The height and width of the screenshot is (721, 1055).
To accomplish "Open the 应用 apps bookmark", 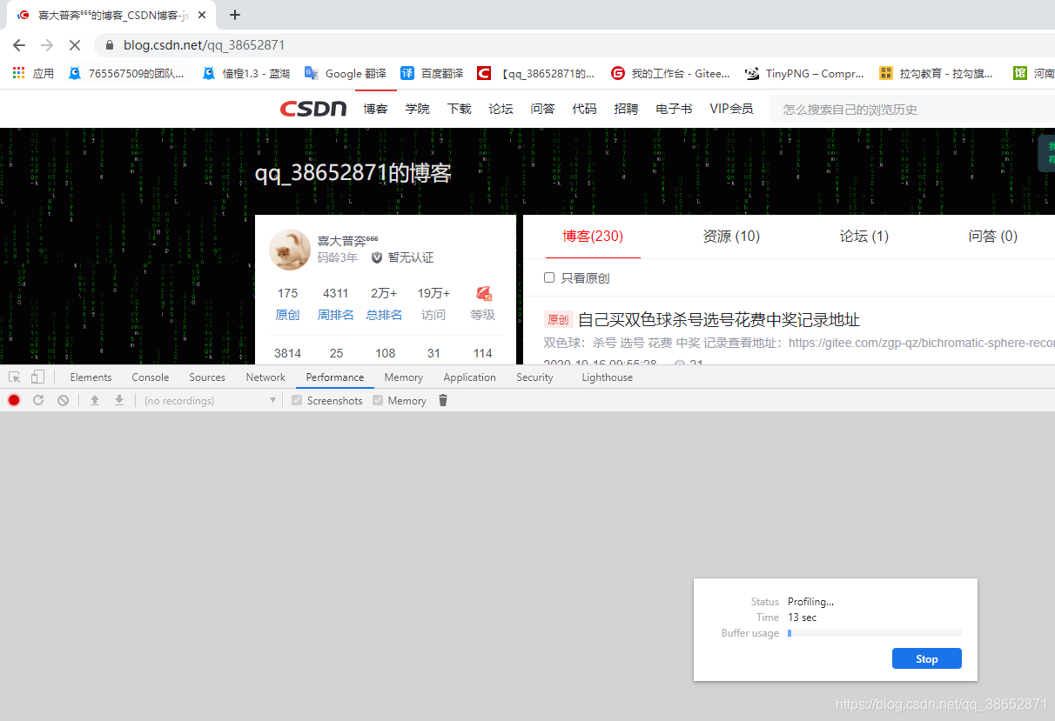I will pyautogui.click(x=33, y=73).
